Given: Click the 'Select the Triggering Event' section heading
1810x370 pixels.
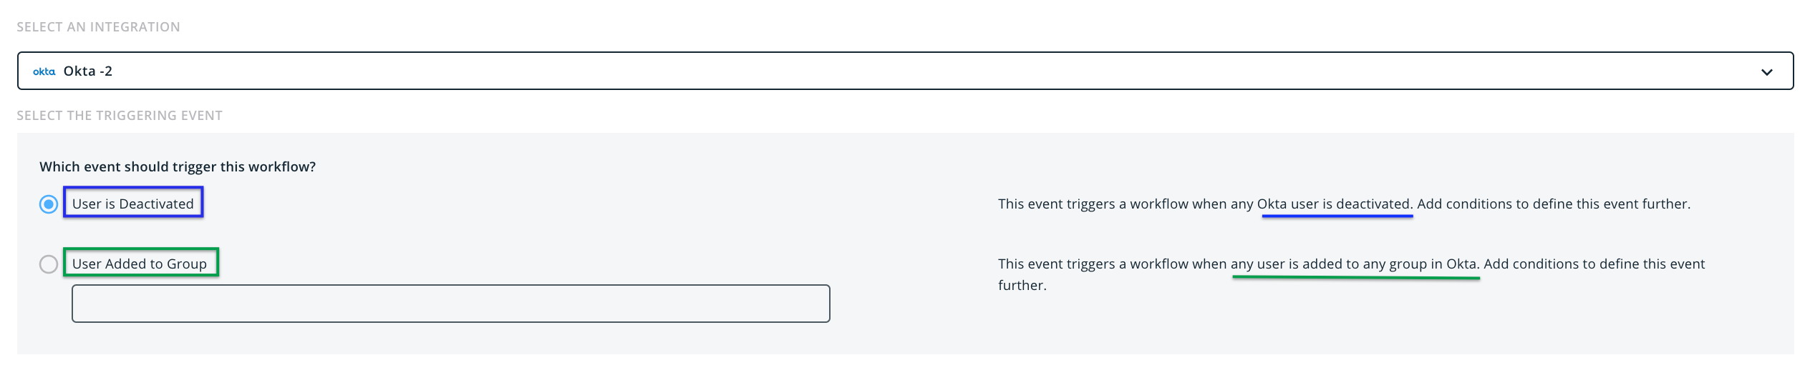Looking at the screenshot, I should pyautogui.click(x=120, y=116).
